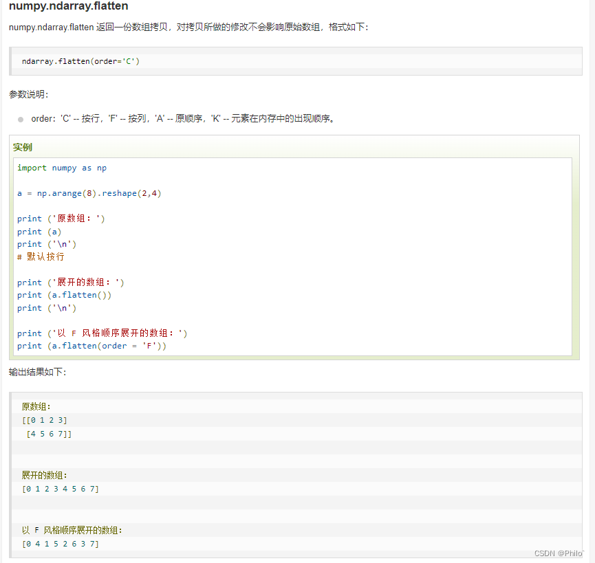595x563 pixels.
Task: Click the 以 F 风格顺序展开的数组 label
Action: (x=71, y=530)
